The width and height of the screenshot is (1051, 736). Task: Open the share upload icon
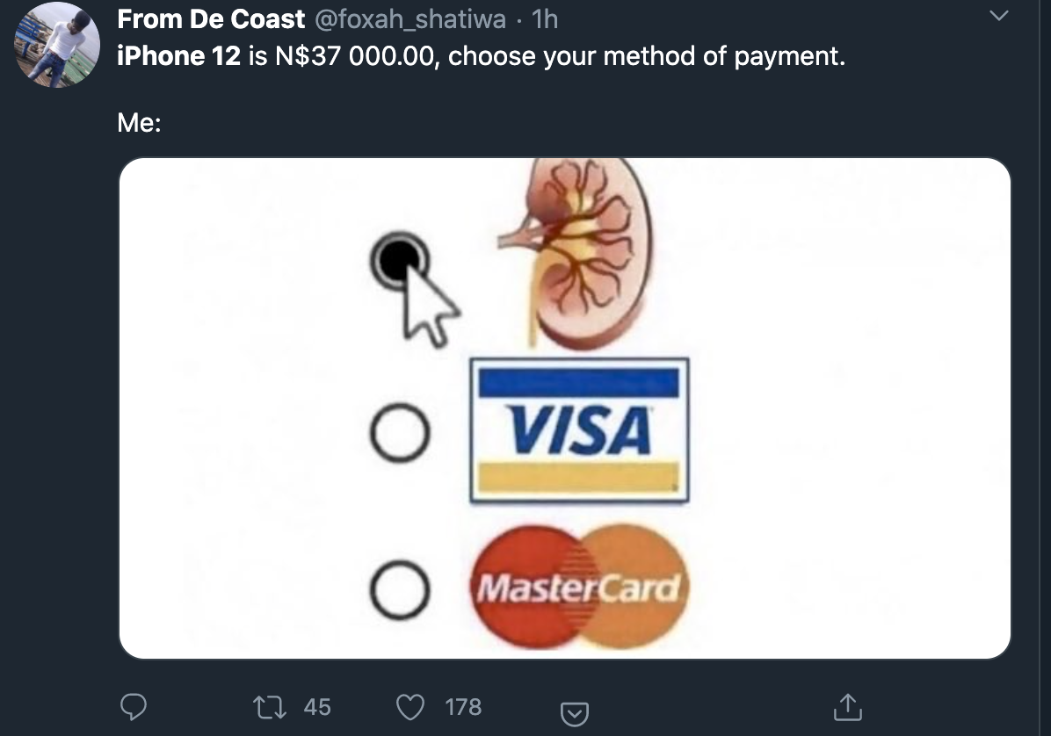pos(848,707)
